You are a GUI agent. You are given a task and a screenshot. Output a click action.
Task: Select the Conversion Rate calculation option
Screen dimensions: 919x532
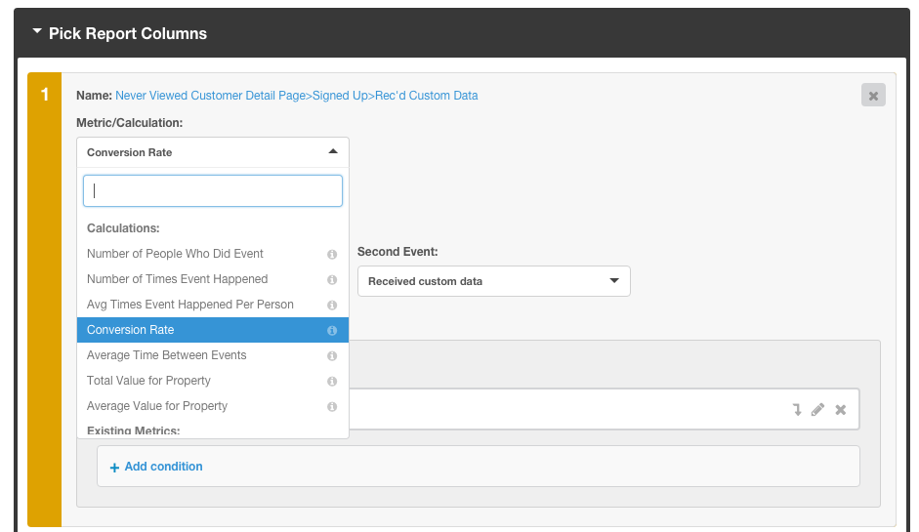[213, 330]
